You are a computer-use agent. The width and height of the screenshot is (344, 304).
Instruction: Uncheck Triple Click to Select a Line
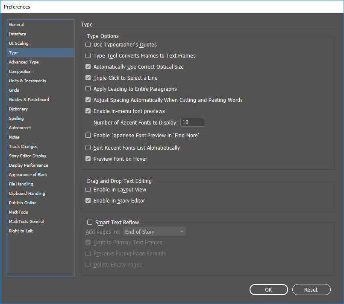[x=88, y=78]
